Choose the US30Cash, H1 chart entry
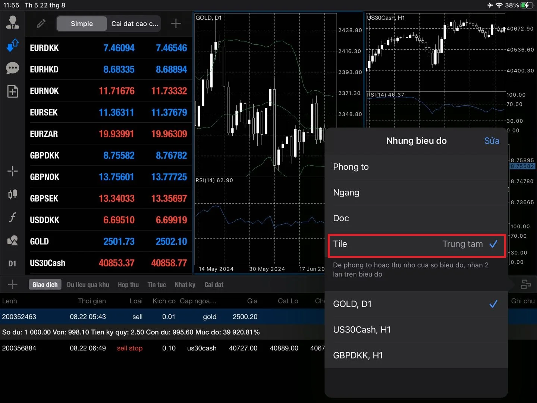The height and width of the screenshot is (403, 537). 416,330
